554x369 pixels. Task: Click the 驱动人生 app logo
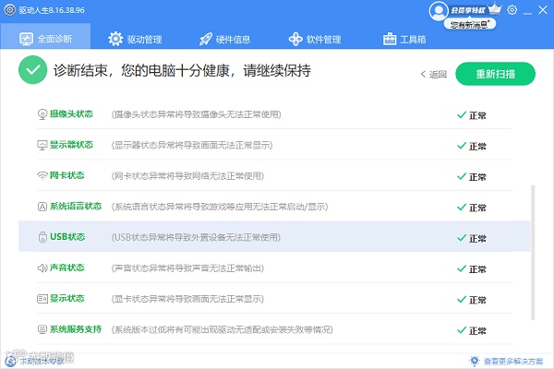(10, 10)
